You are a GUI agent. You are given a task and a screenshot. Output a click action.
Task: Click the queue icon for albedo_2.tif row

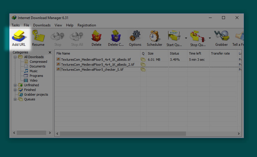[143, 65]
